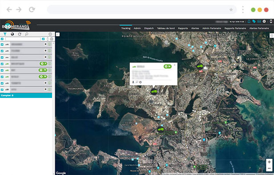Viewport: 274px width, 175px height.
Task: Open the Tracking tab
Action: [126, 28]
